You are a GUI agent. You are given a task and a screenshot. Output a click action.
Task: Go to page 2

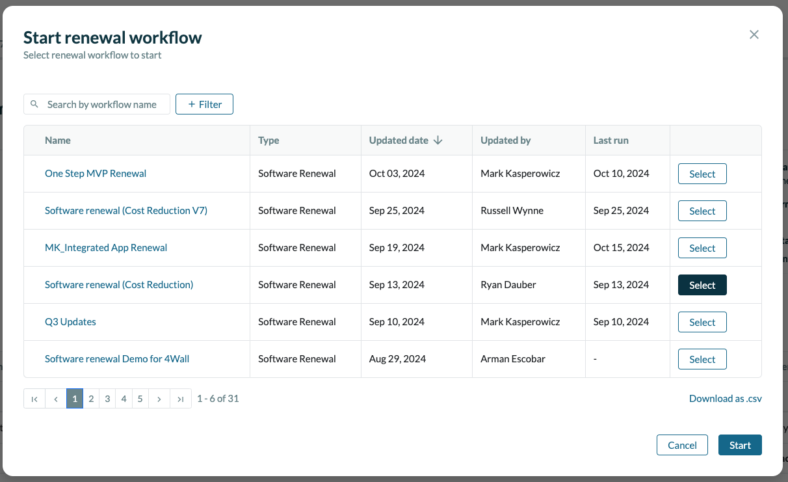pos(91,399)
